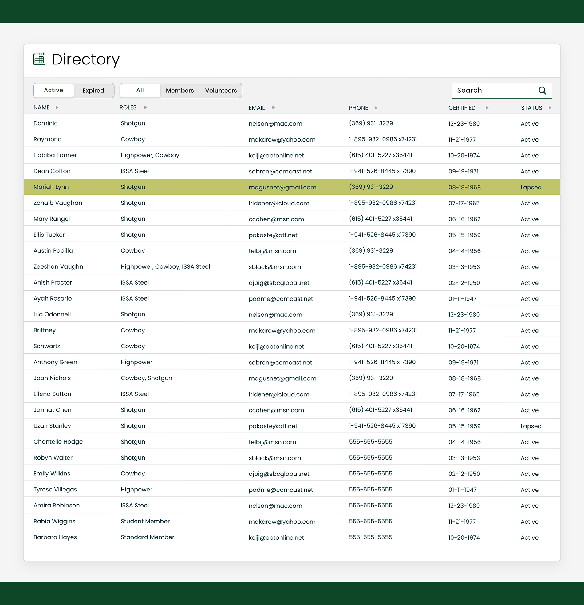Select the highlighted Mariah Lynn row

(x=292, y=187)
